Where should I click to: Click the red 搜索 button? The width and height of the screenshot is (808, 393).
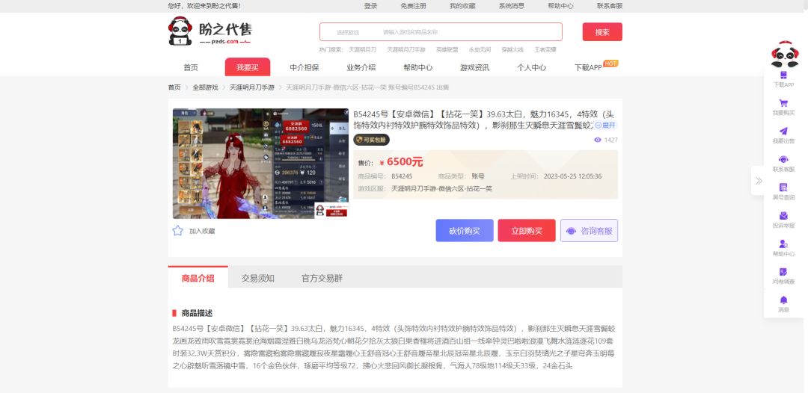(x=602, y=32)
